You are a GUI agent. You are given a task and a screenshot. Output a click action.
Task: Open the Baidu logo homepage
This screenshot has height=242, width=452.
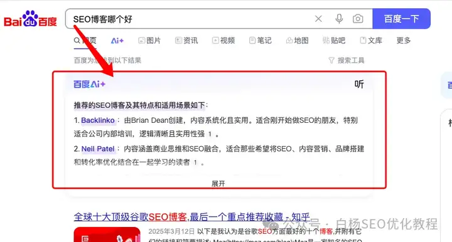pos(30,19)
